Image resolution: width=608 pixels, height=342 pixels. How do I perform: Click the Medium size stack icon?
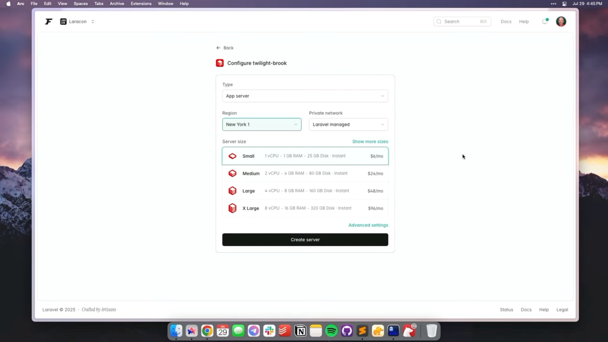pyautogui.click(x=232, y=173)
